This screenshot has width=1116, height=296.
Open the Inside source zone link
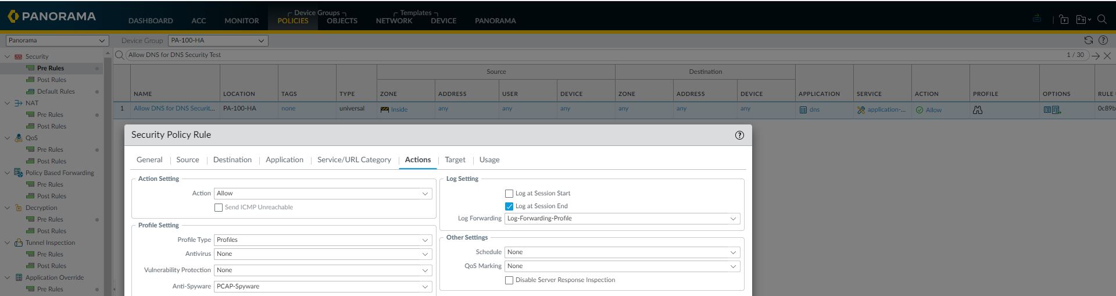click(x=399, y=109)
